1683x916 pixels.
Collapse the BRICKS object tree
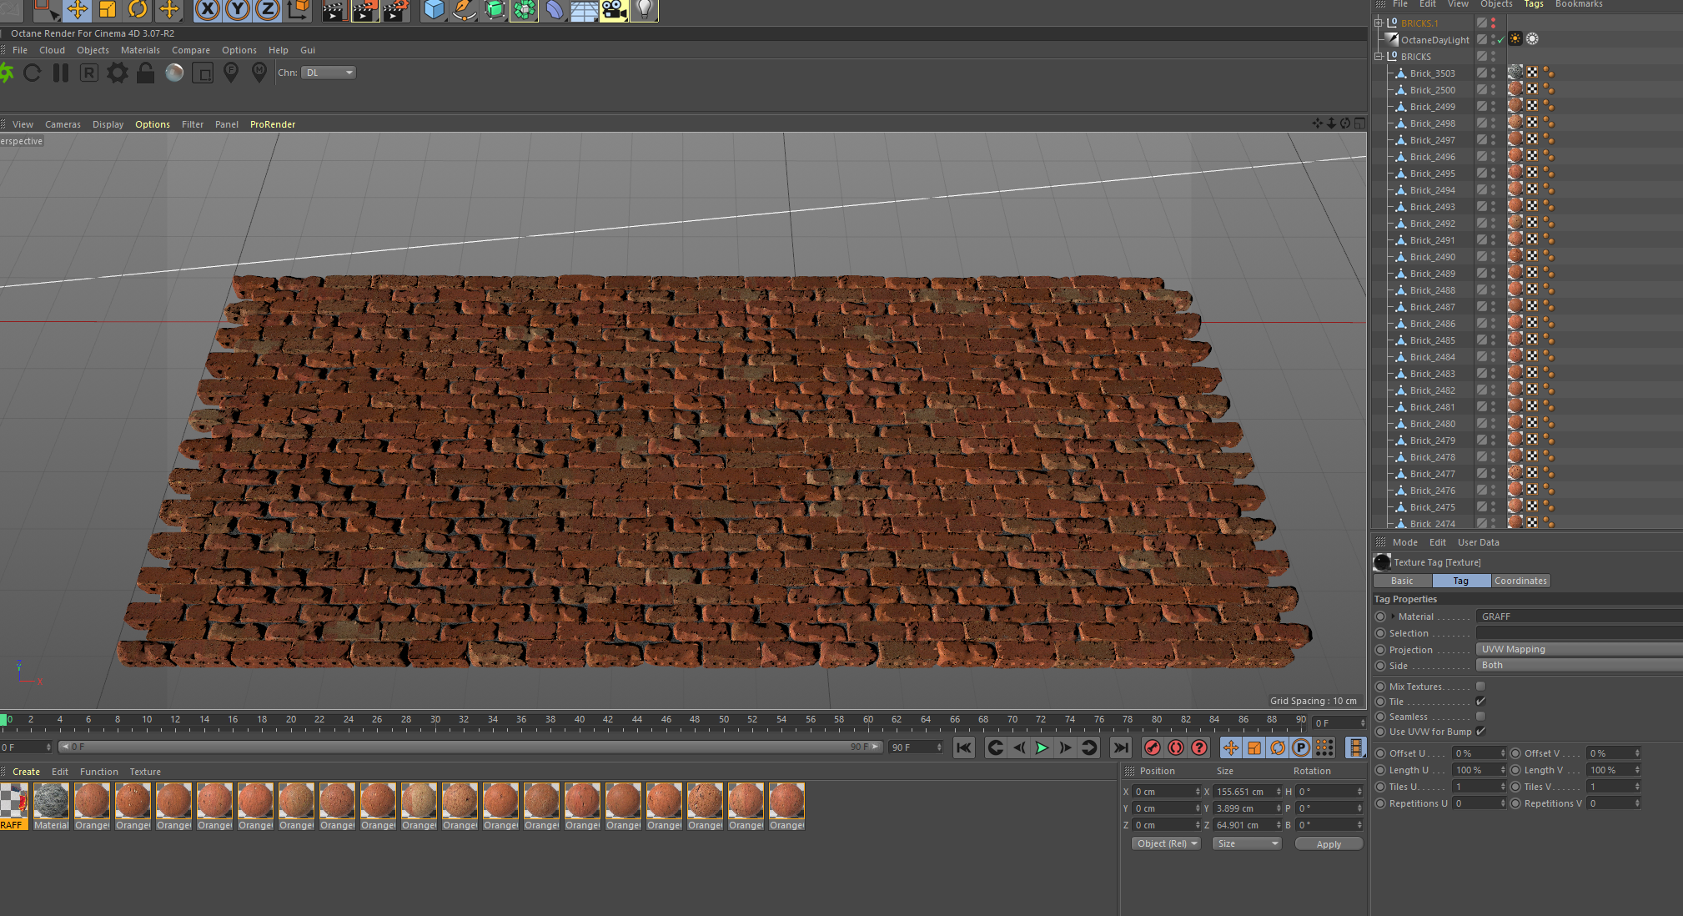tap(1379, 57)
